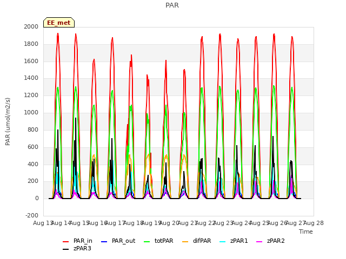Click the 600 Y-axis tick value
The height and width of the screenshot is (259, 346).
pyautogui.click(x=33, y=147)
